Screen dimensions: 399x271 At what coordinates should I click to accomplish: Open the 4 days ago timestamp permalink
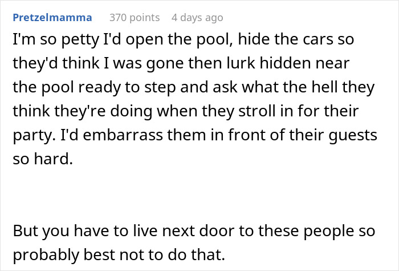[197, 18]
